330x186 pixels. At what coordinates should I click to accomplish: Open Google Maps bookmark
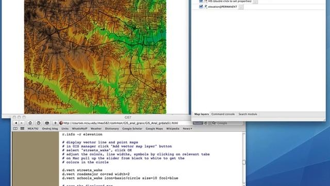pyautogui.click(x=154, y=129)
